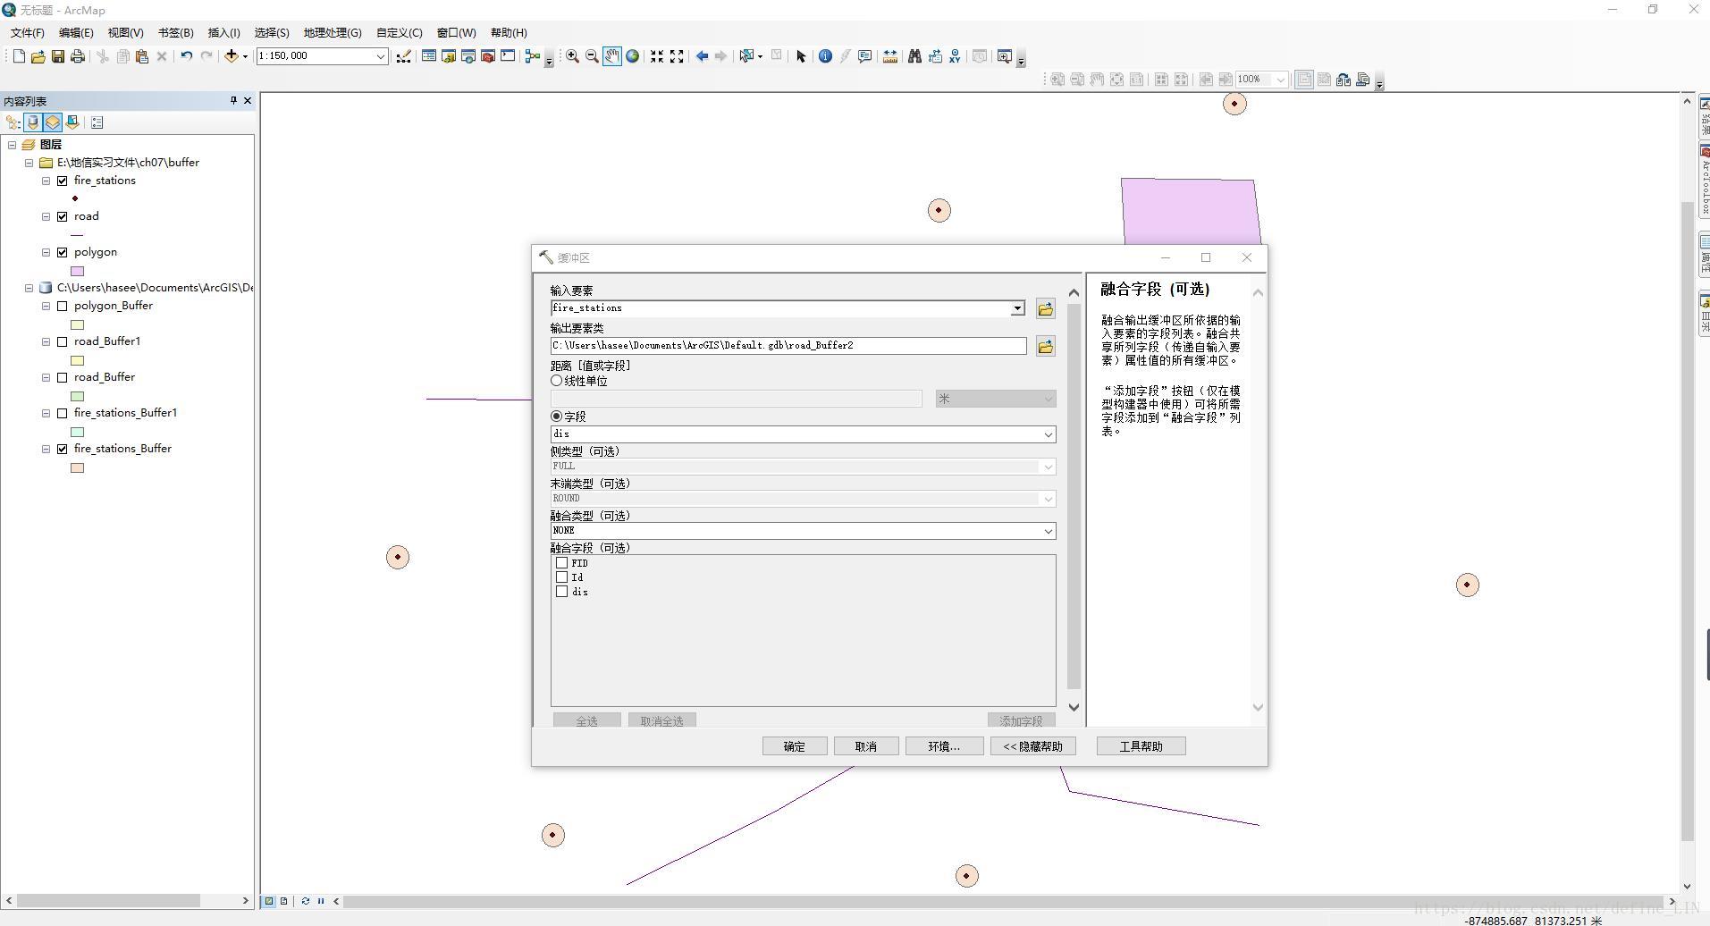Click the polygon layer purple swatch

(x=78, y=271)
